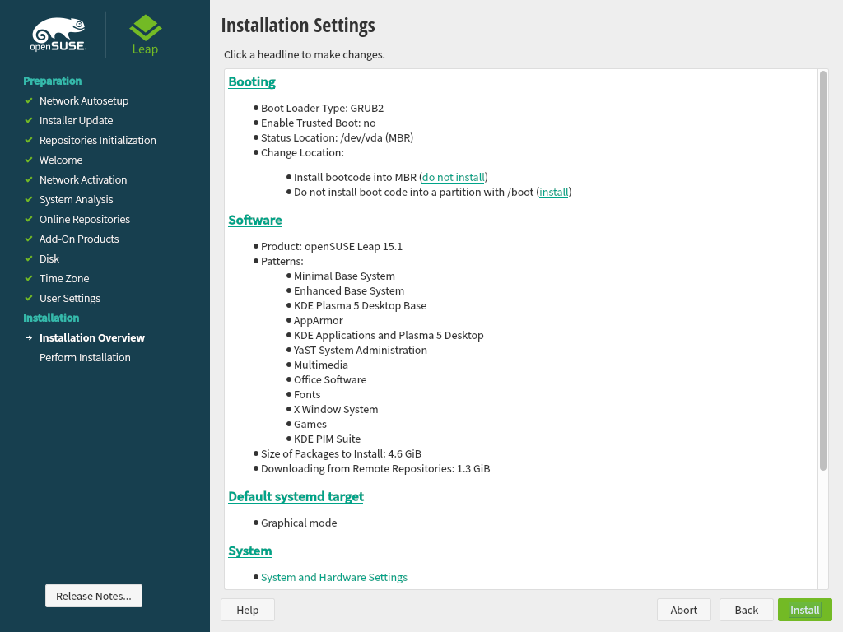The width and height of the screenshot is (843, 632).
Task: Select Perform Installation sidebar step
Action: 85,357
